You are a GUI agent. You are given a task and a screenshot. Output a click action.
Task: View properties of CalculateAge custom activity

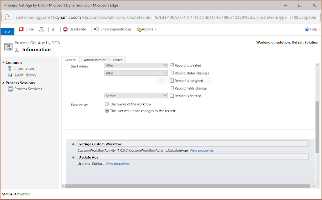201,150
